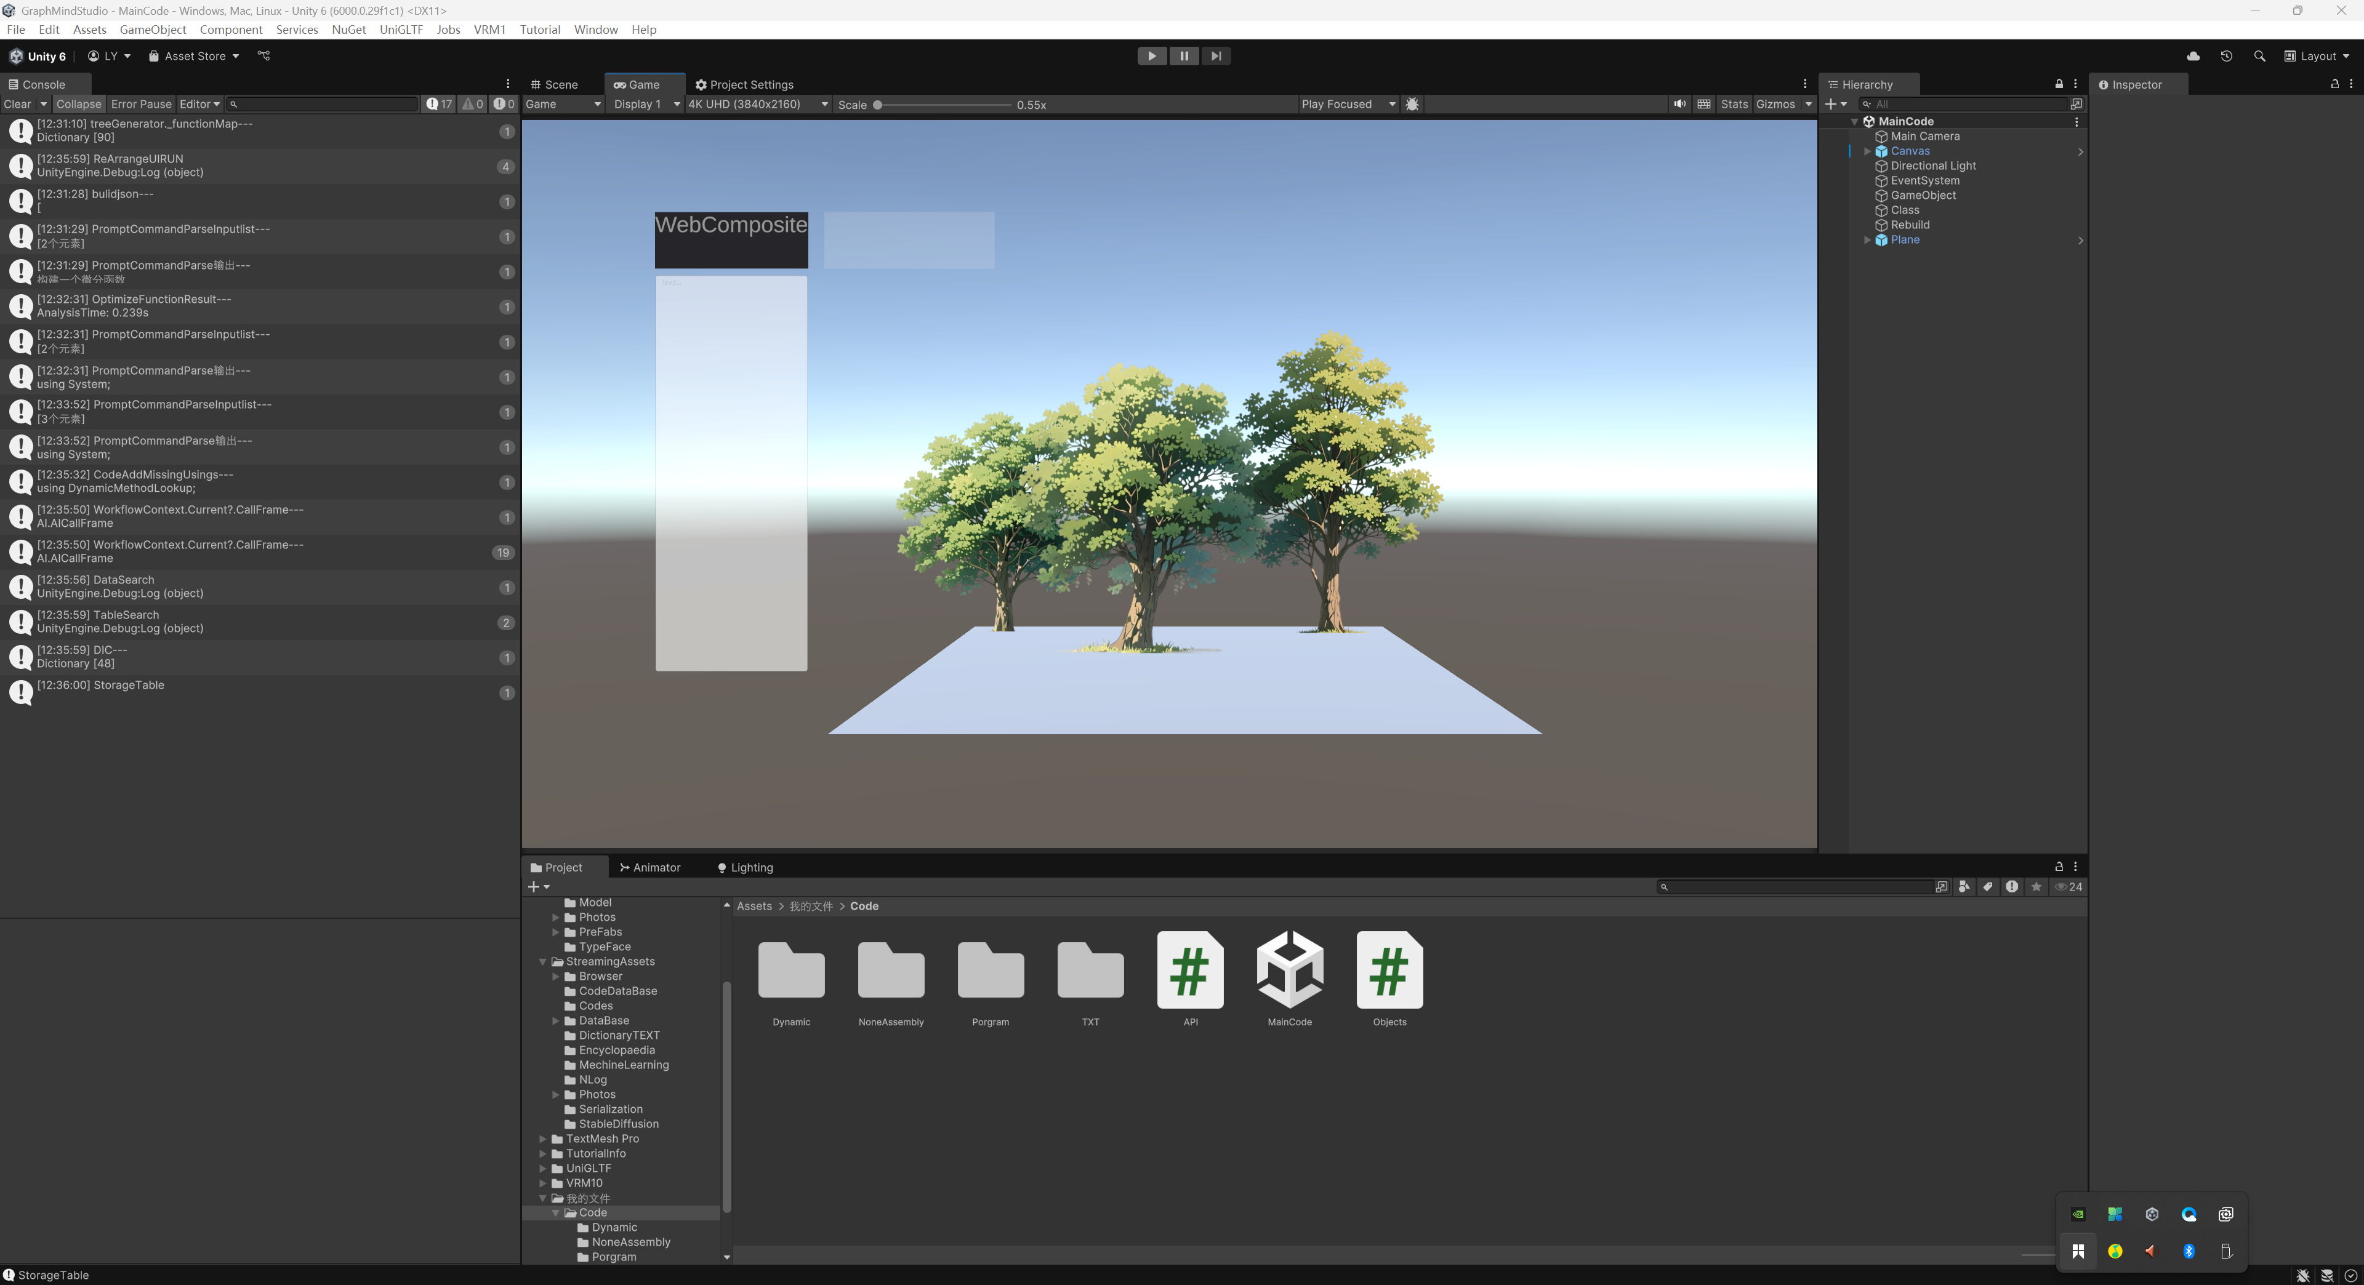Viewport: 2364px width, 1285px height.
Task: Toggle Collapse in the Console
Action: point(78,103)
